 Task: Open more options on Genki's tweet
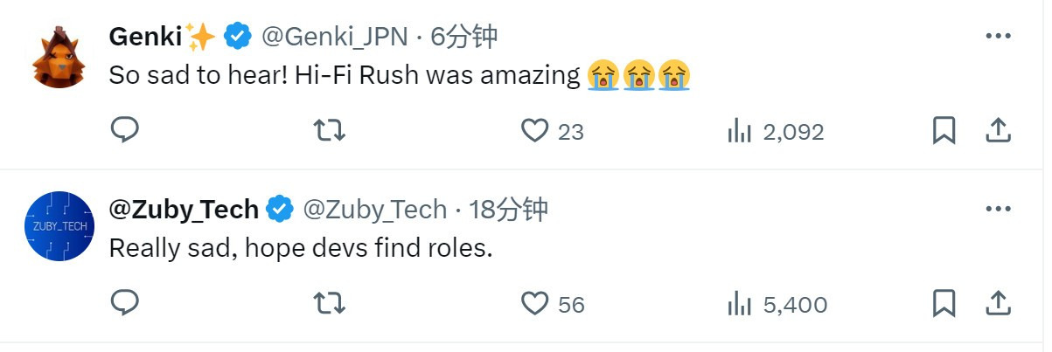coord(998,36)
